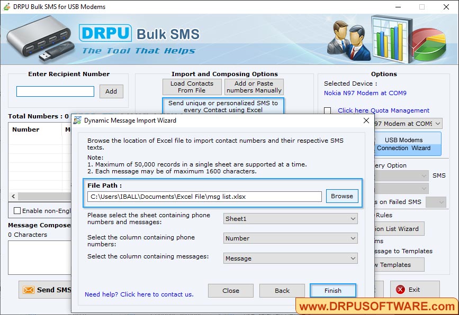Expand the delivery option dropdown beside SMS

[401, 175]
